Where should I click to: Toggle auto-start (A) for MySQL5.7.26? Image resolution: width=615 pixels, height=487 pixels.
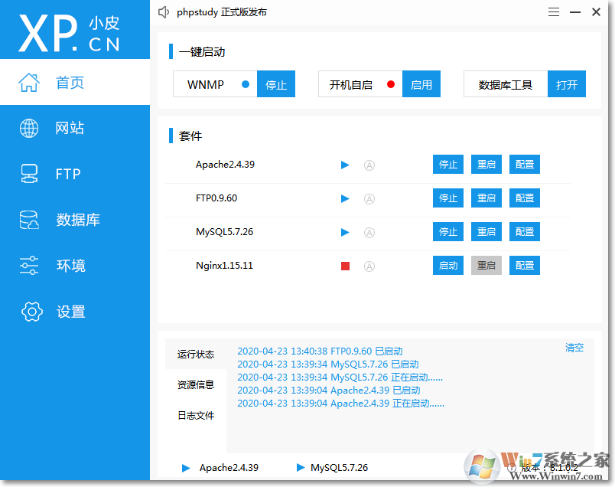(x=369, y=231)
